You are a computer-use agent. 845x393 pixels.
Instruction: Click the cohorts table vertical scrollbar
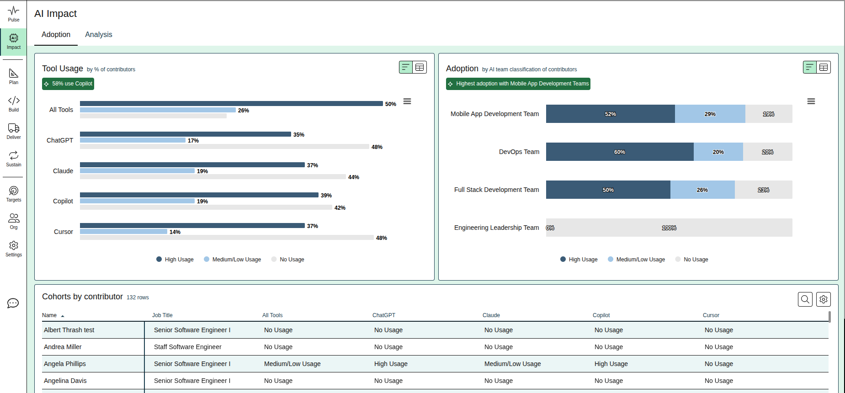pyautogui.click(x=829, y=317)
